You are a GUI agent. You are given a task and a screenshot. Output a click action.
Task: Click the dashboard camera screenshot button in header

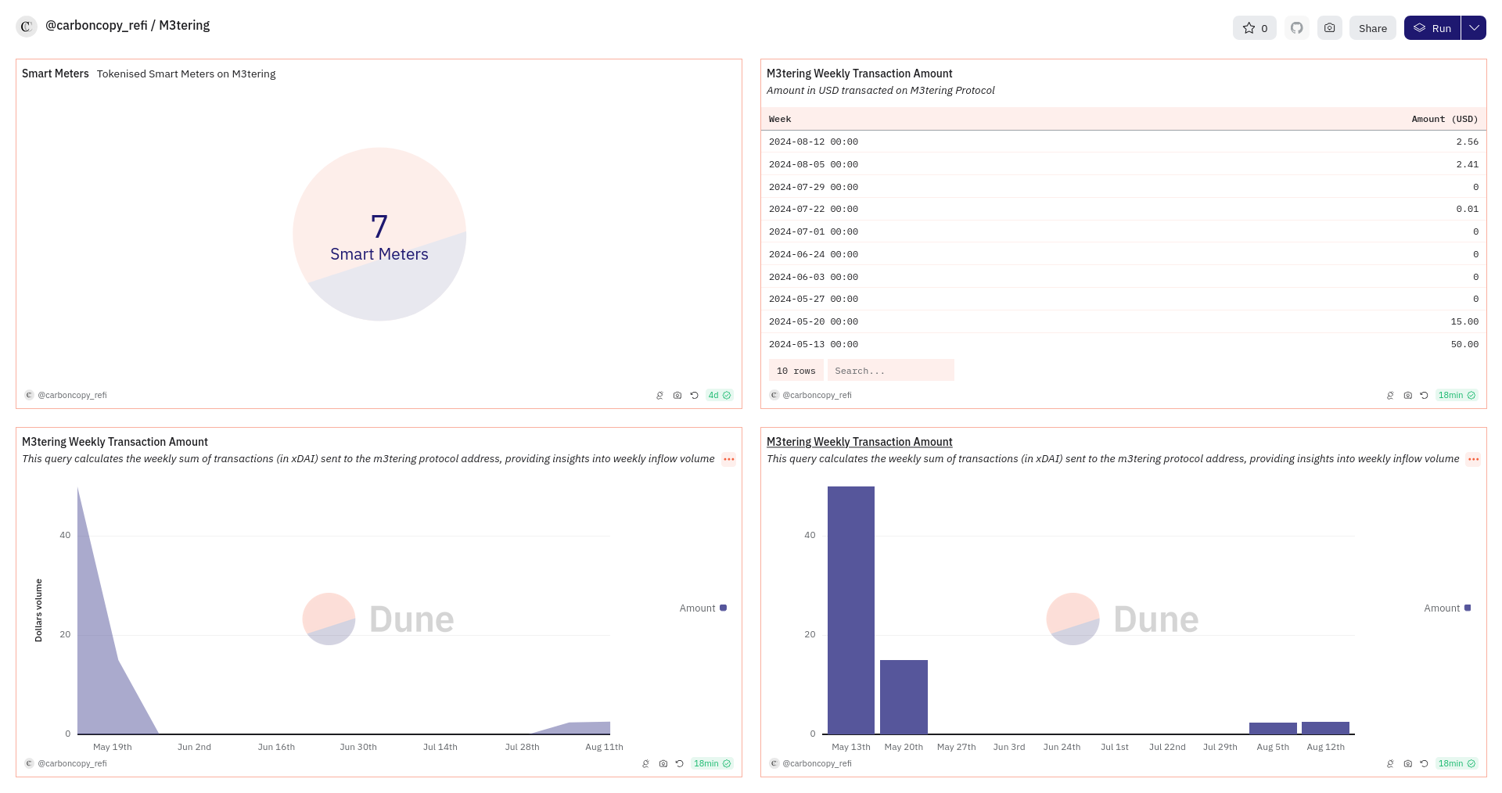pos(1330,28)
